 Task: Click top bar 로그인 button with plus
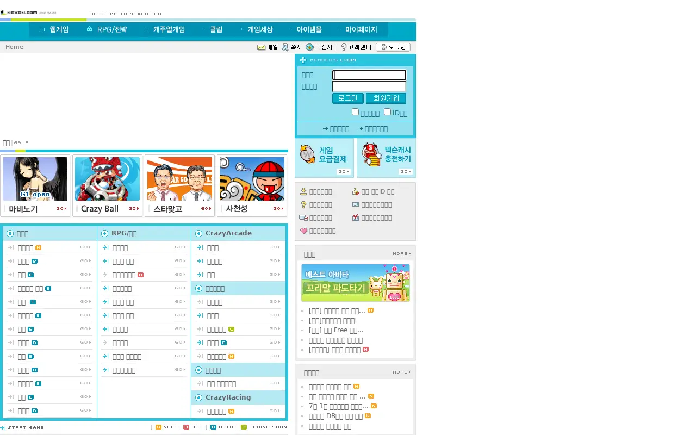pos(393,47)
